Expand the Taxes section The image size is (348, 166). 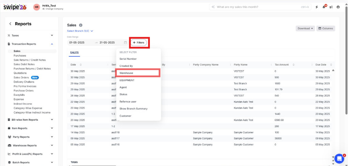30,35
